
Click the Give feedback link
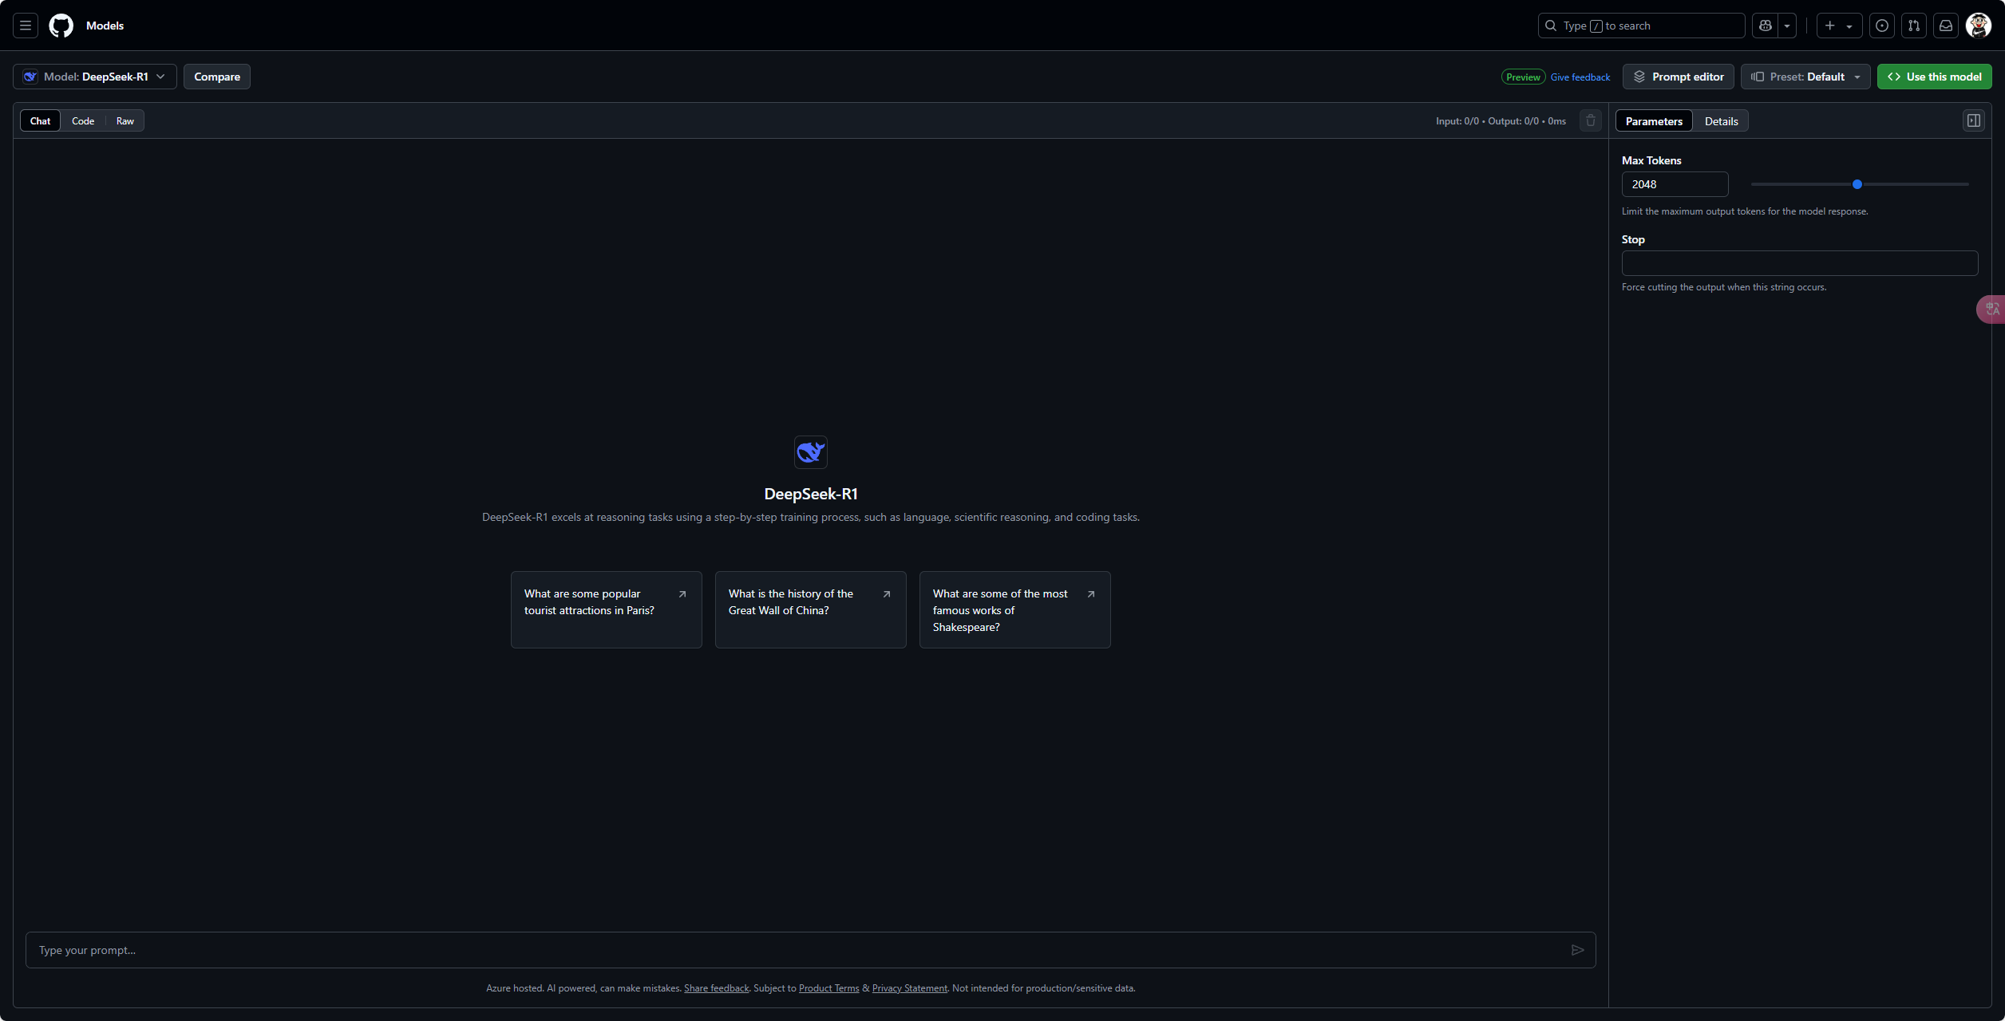pyautogui.click(x=1580, y=77)
